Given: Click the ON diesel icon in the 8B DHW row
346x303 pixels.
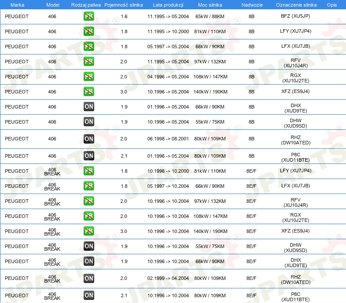Looking at the screenshot, I should 88,121.
